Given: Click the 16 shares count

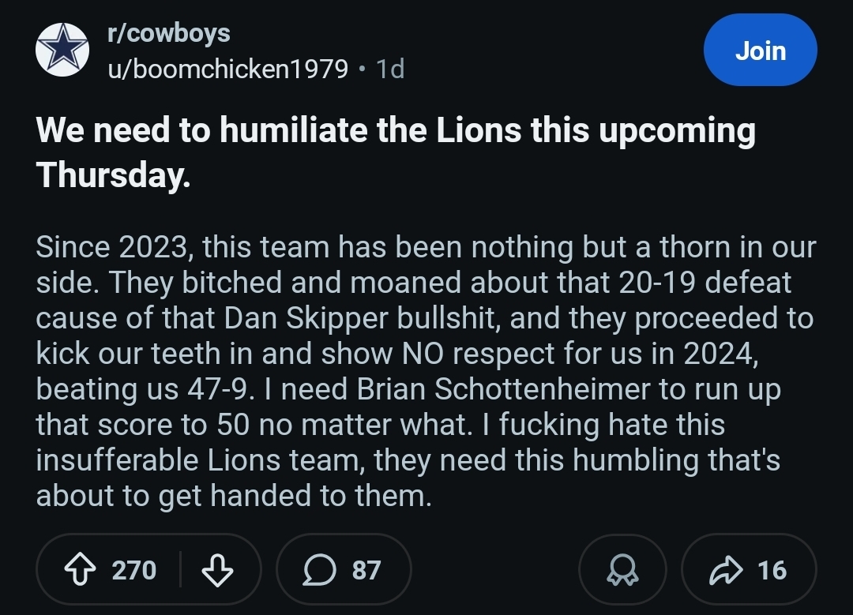Looking at the screenshot, I should click(x=772, y=570).
